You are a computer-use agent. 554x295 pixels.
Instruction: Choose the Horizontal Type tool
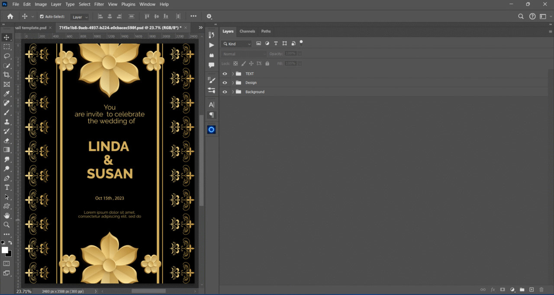tap(6, 187)
